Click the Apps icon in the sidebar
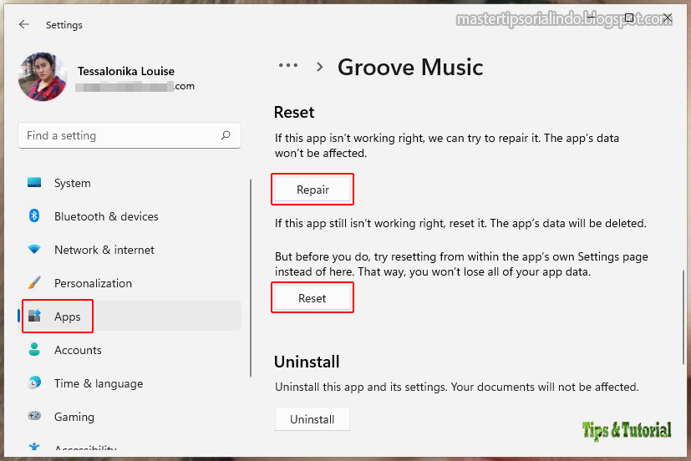This screenshot has height=461, width=691. point(34,316)
